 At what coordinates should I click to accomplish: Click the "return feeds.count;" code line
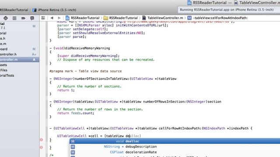(76, 113)
